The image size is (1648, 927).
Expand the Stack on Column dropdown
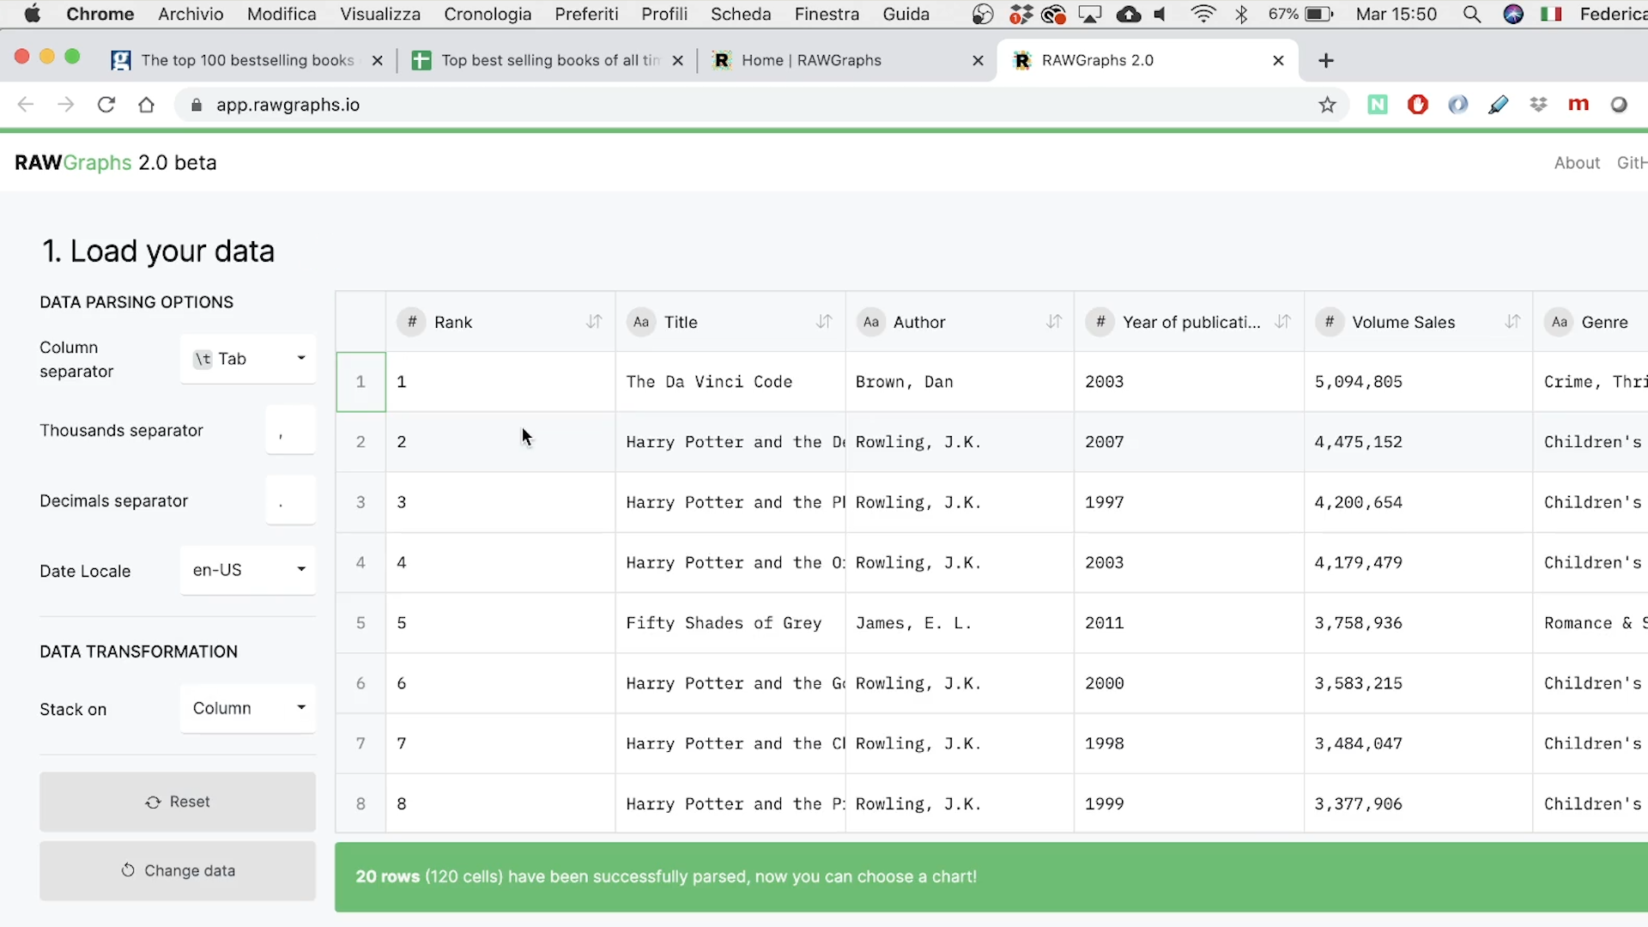coord(248,708)
